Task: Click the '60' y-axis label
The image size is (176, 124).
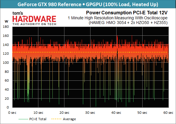Action: [7, 80]
